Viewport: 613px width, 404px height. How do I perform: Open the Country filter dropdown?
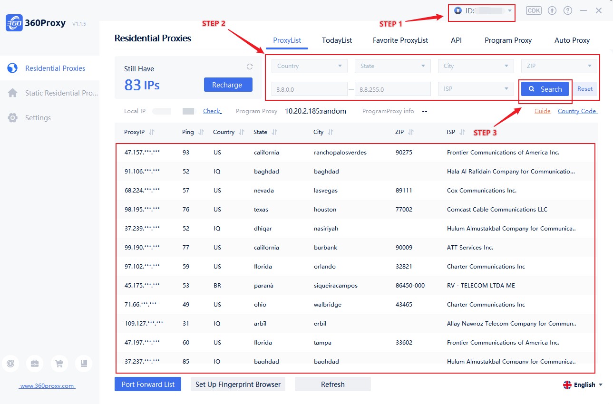[x=310, y=66]
